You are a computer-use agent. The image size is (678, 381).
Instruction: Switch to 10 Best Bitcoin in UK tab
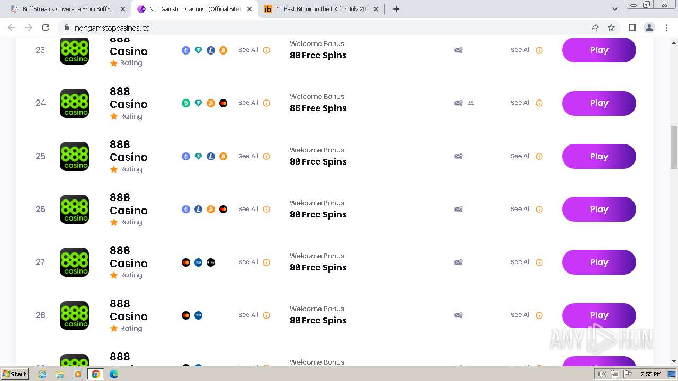[322, 9]
